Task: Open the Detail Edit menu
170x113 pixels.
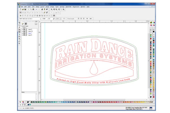Action: pos(69,7)
